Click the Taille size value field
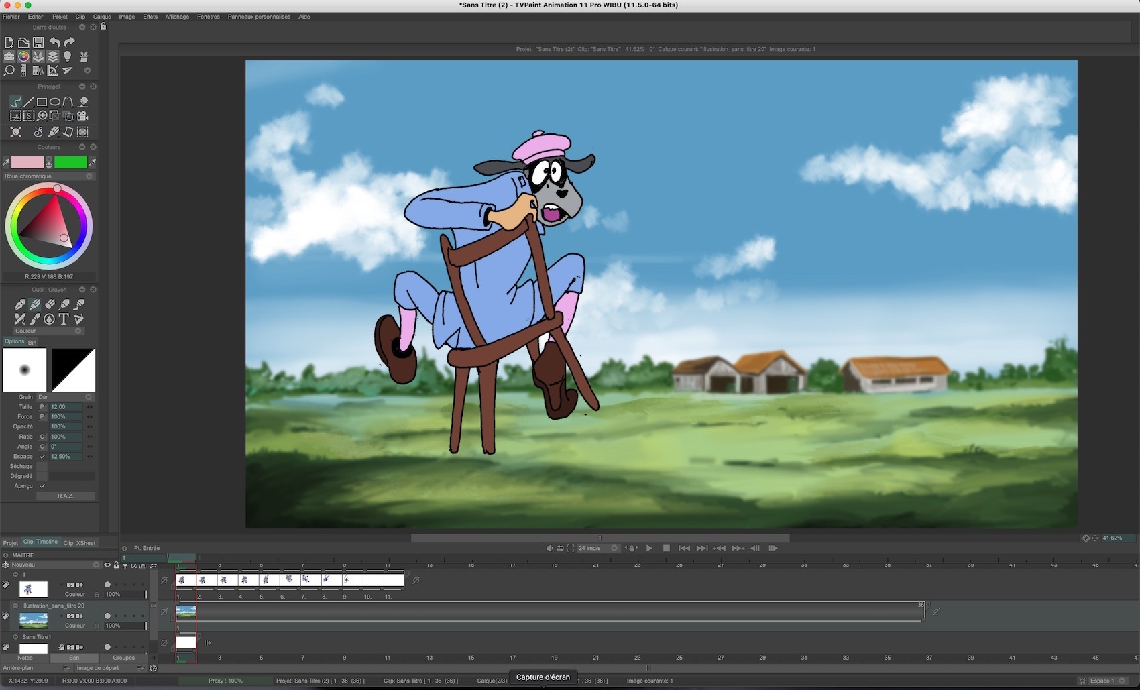The width and height of the screenshot is (1140, 690). coord(66,407)
